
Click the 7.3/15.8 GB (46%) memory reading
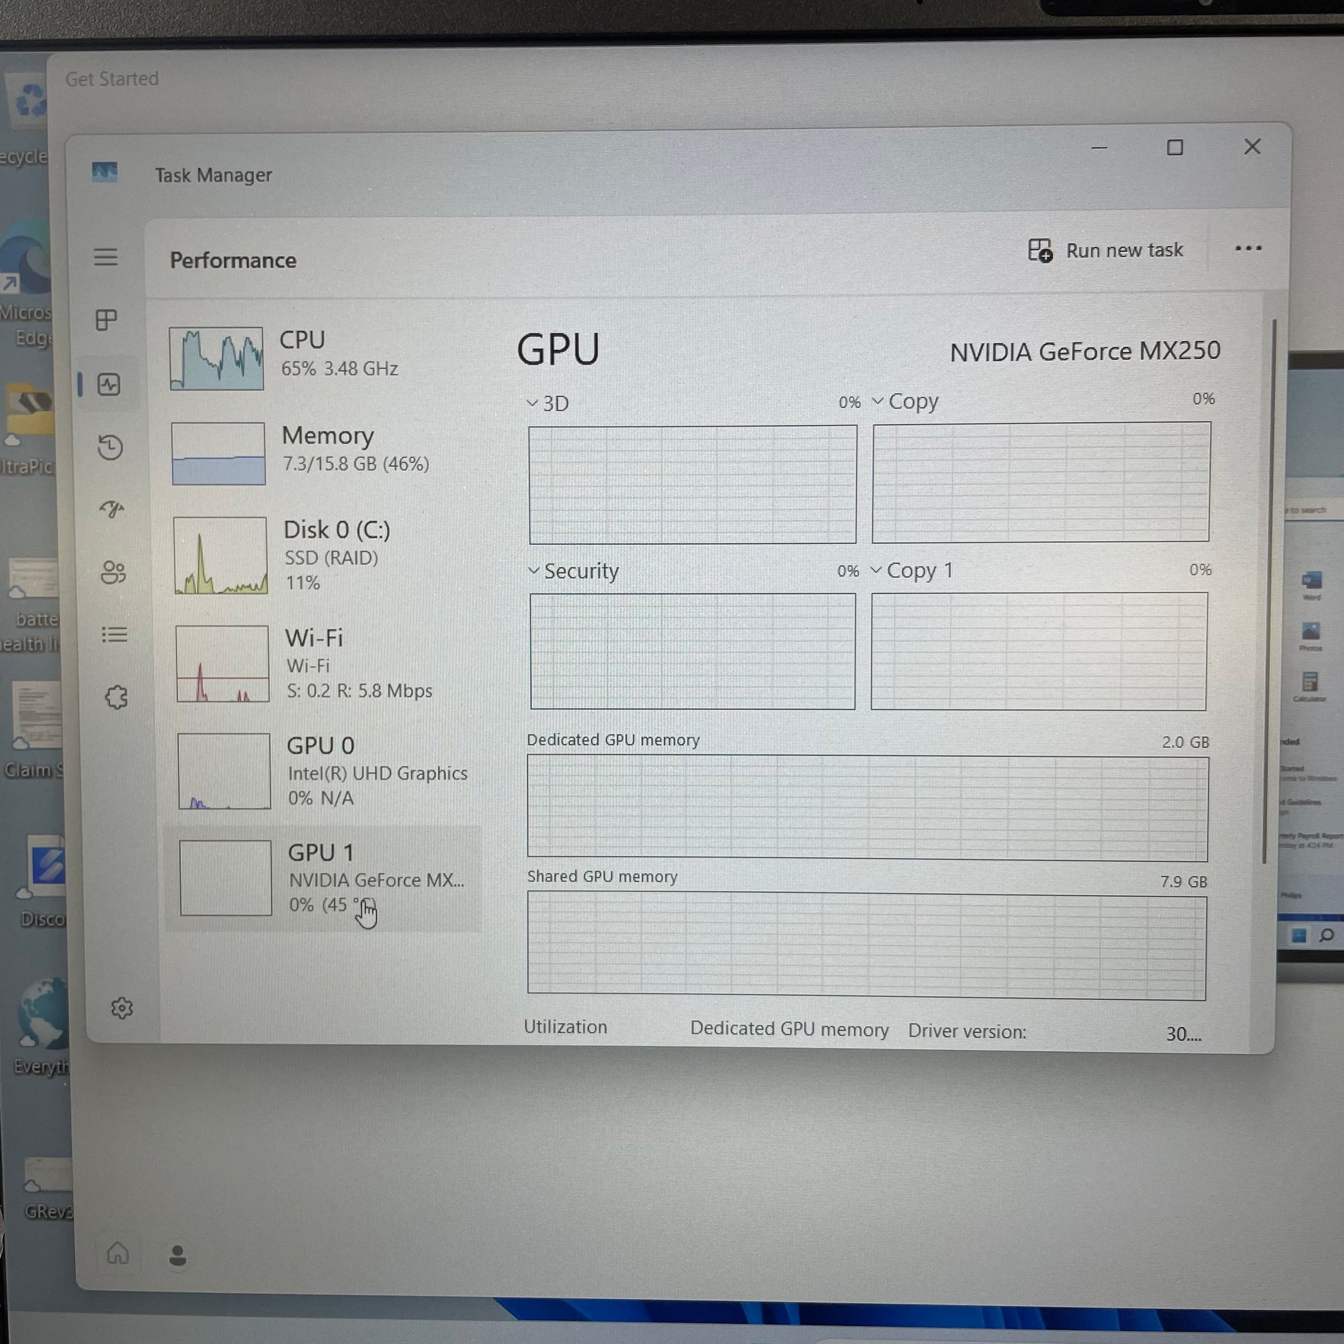(356, 464)
